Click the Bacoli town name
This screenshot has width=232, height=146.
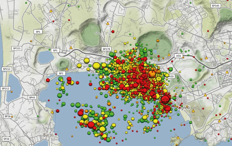click(49, 135)
